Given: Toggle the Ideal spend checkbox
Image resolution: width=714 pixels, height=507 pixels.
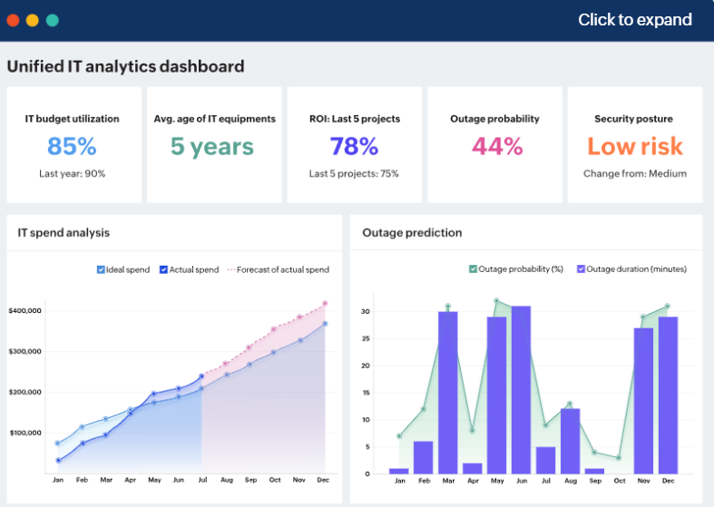Looking at the screenshot, I should [101, 269].
